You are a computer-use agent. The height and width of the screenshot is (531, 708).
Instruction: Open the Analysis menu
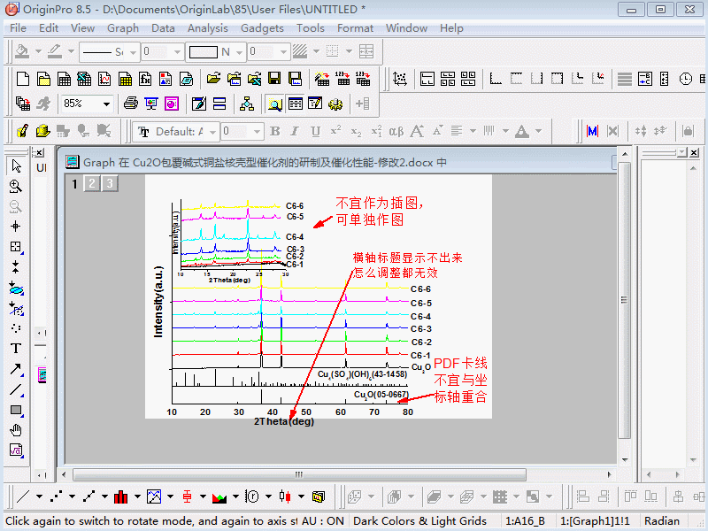(208, 27)
